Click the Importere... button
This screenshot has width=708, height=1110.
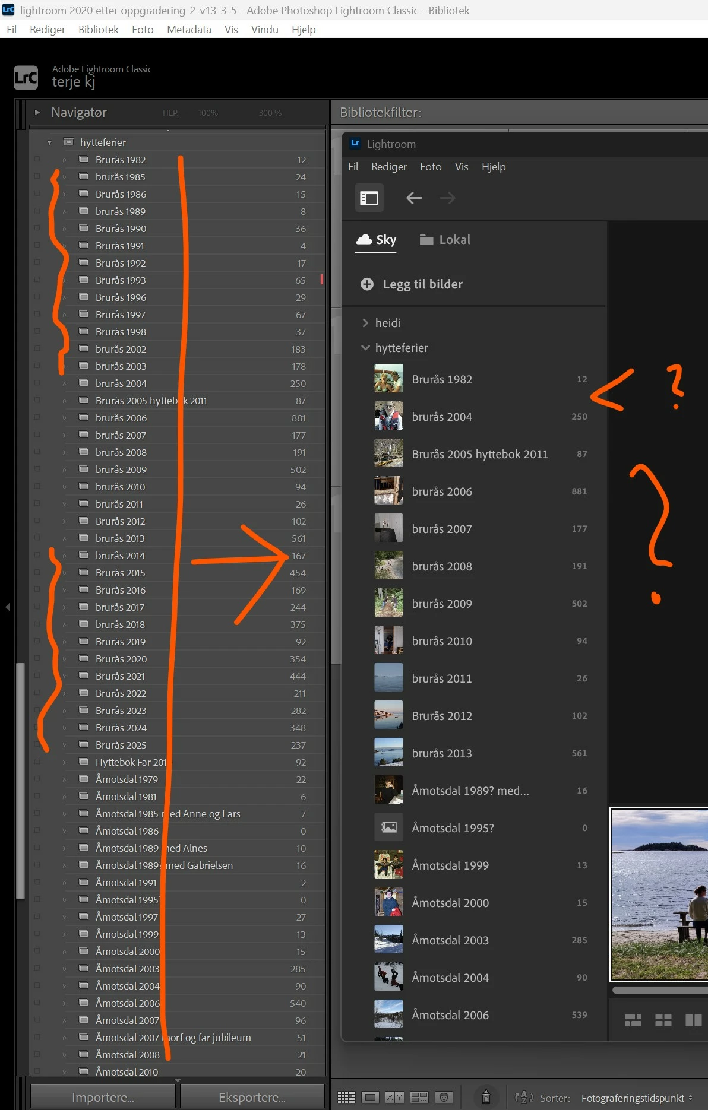point(103,1098)
